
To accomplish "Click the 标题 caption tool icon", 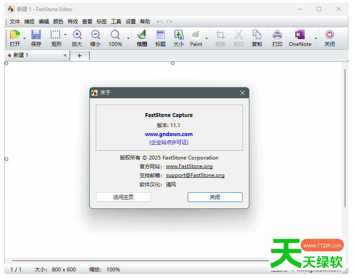I will click(x=160, y=35).
